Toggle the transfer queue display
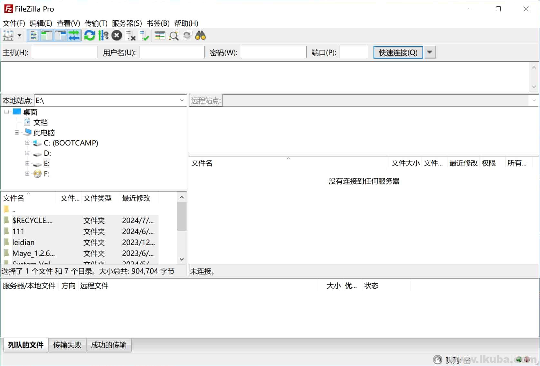The image size is (540, 366). (x=74, y=35)
